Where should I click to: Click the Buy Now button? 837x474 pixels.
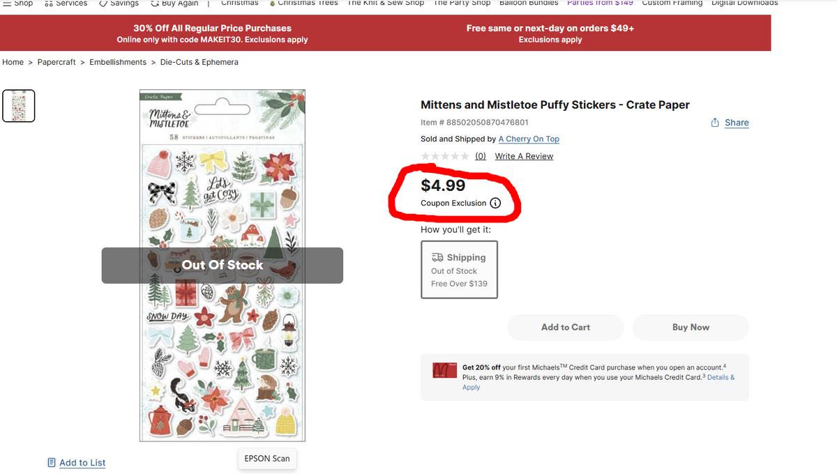click(690, 327)
